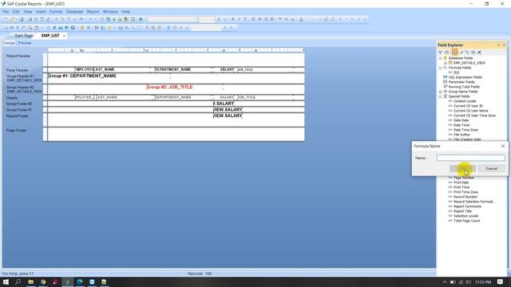The height and width of the screenshot is (287, 511).
Task: Select Report Title special field
Action: click(462, 211)
